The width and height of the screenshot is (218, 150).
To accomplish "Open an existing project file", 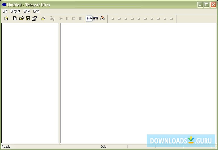I will pyautogui.click(x=21, y=18).
